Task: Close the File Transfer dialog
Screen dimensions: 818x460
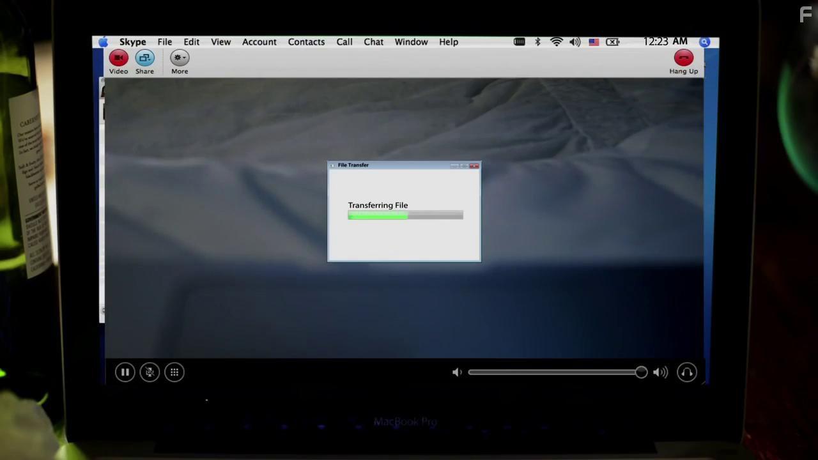Action: point(474,165)
